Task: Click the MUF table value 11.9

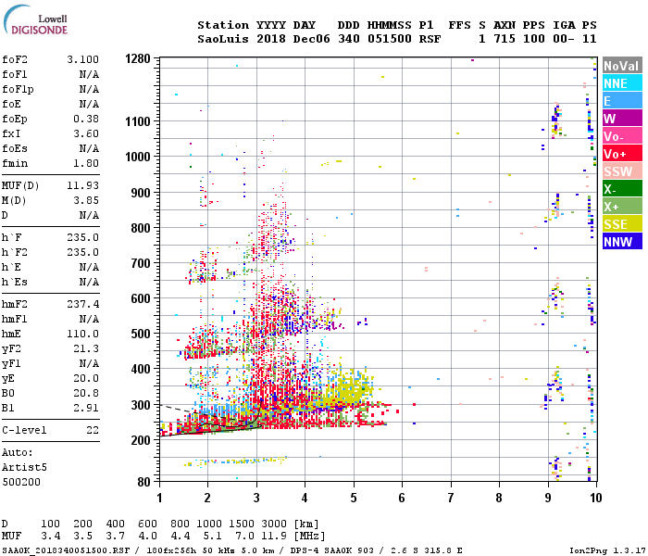Action: (274, 537)
